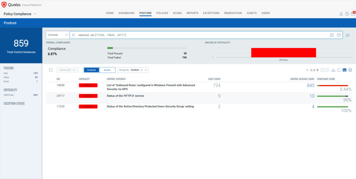Open the REPORTS tab
This screenshot has width=356, height=179.
tap(192, 13)
